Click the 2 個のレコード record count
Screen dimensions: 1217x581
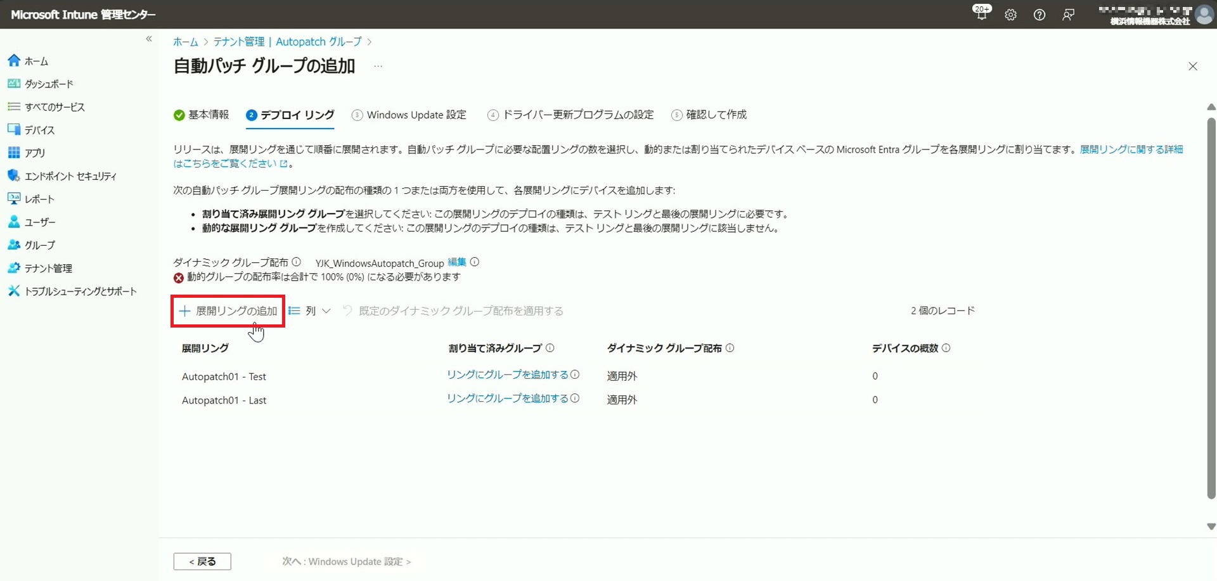(943, 310)
